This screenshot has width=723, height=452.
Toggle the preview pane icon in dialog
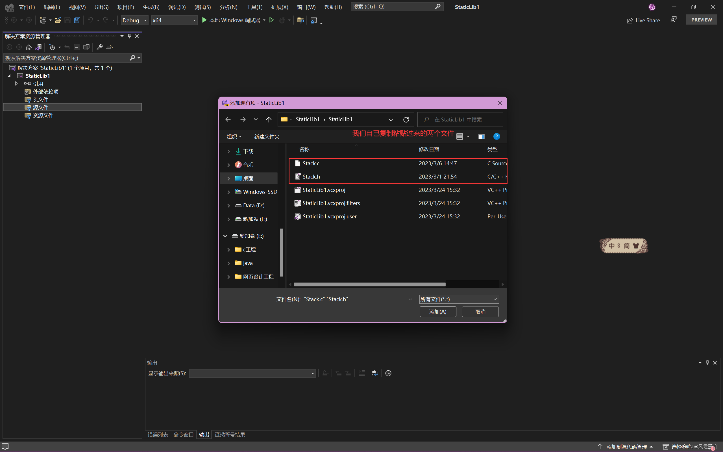point(481,137)
